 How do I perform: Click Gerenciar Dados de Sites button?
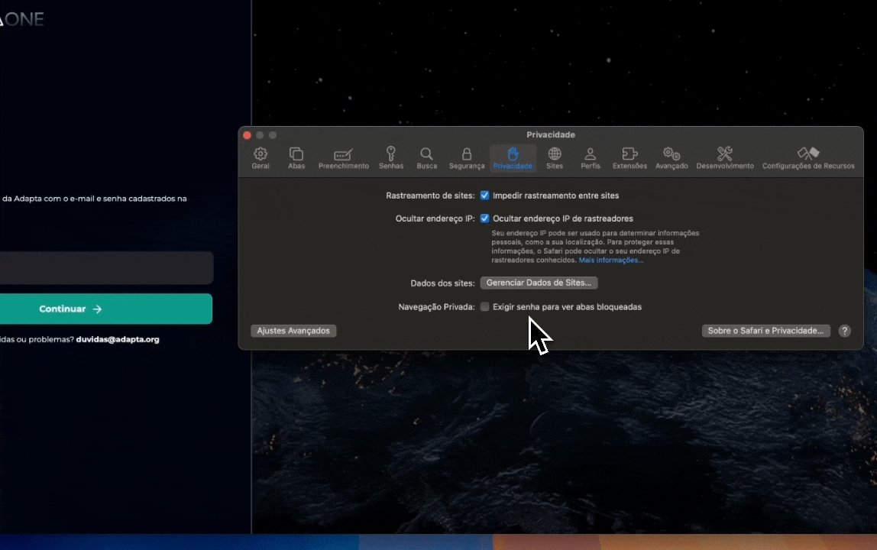pyautogui.click(x=539, y=283)
